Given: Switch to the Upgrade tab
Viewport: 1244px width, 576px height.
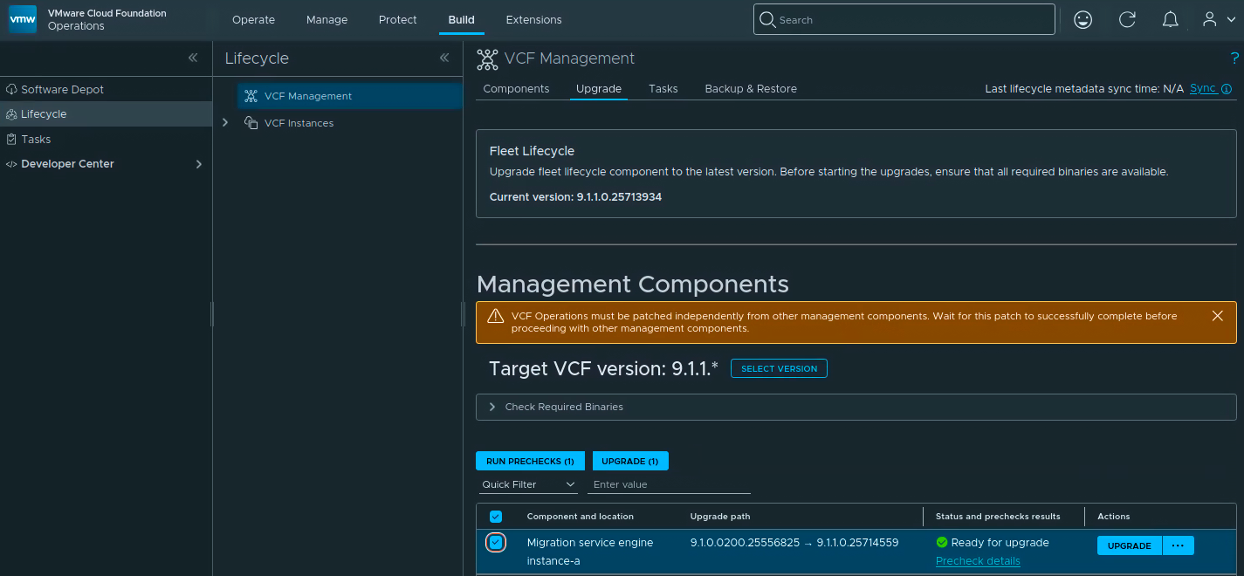Looking at the screenshot, I should coord(599,89).
